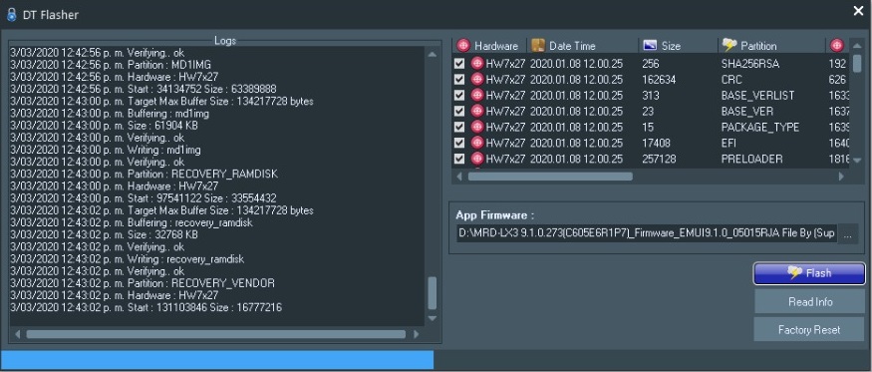Image resolution: width=872 pixels, height=372 pixels.
Task: Click the DT Flasher lock icon
Action: click(12, 15)
